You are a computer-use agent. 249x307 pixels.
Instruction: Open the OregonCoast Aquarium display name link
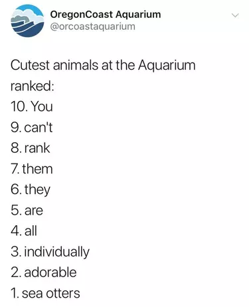point(106,15)
